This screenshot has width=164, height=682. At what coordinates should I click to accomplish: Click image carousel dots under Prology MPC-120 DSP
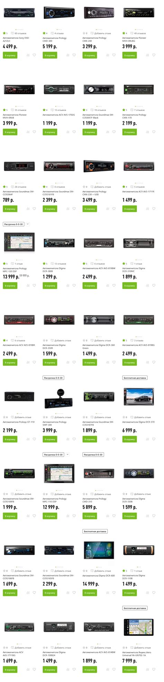[x=19, y=259]
